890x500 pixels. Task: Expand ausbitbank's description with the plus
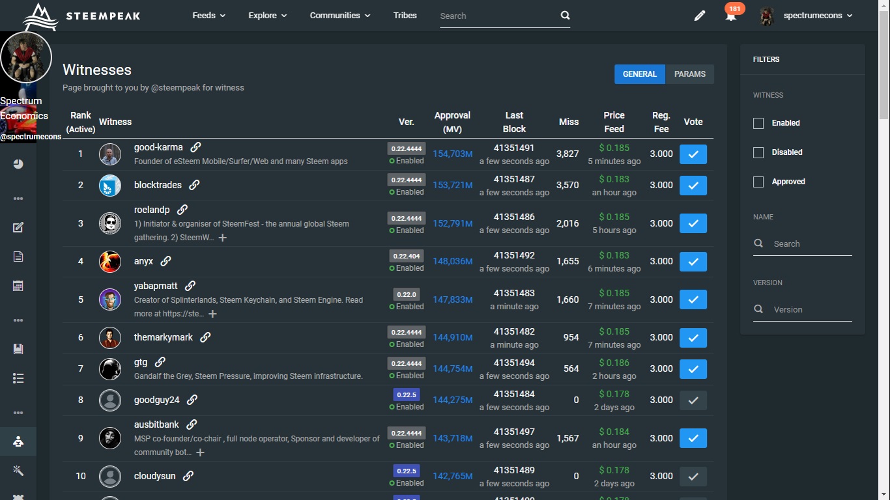click(x=201, y=452)
